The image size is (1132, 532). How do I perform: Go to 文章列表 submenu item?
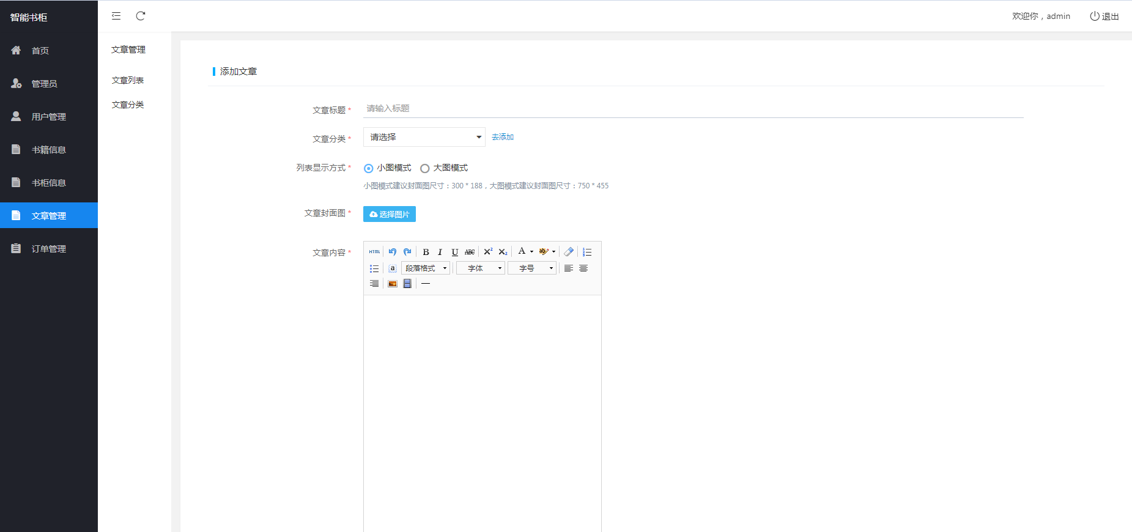128,80
